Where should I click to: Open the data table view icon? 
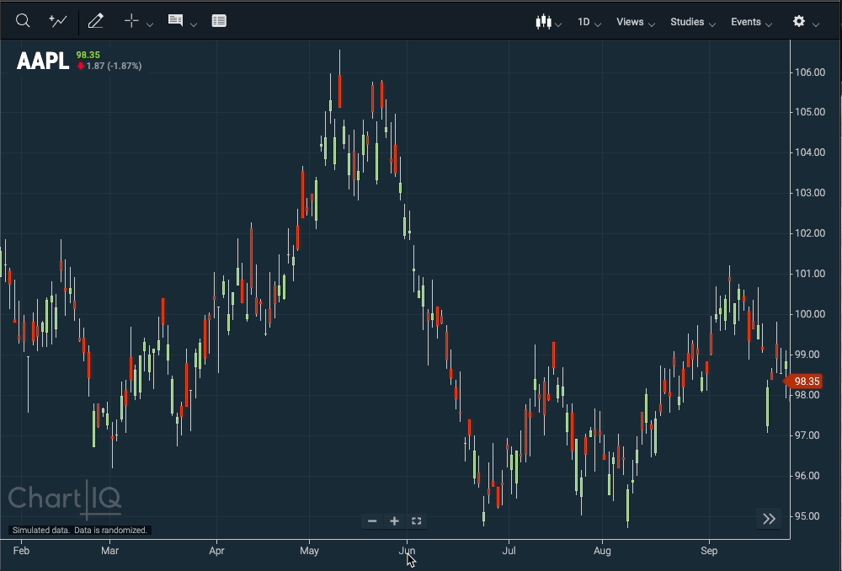point(219,21)
